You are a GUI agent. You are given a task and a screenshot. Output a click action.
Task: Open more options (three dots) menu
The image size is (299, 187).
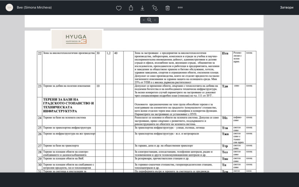click(x=180, y=7)
